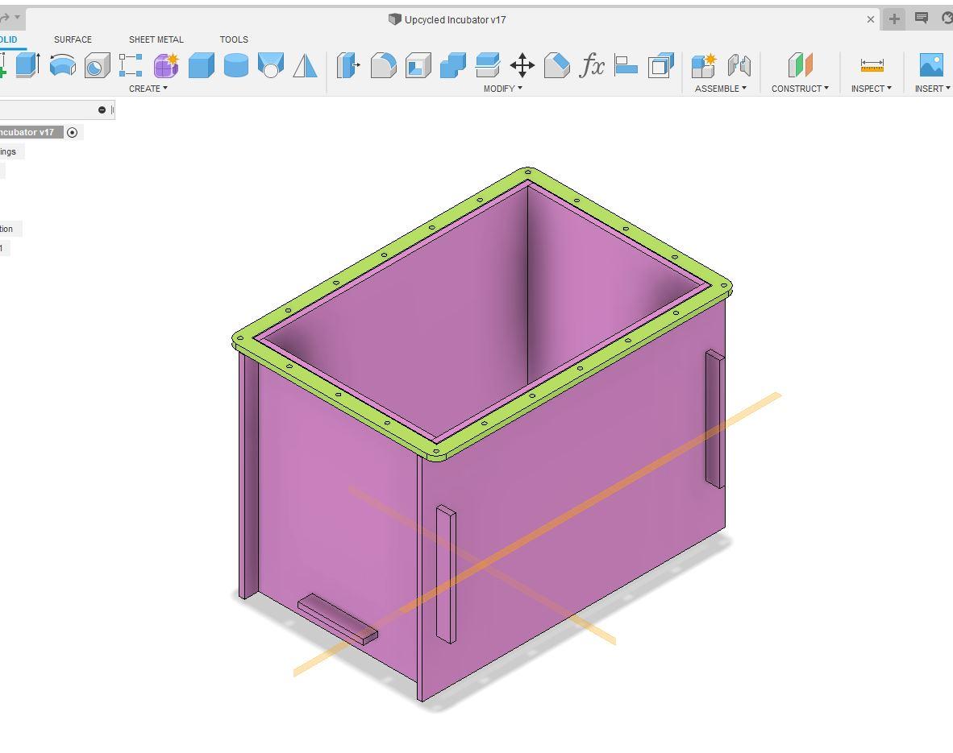Open the CONSTRUCT dropdown menu
This screenshot has height=753, width=953.
[x=800, y=89]
